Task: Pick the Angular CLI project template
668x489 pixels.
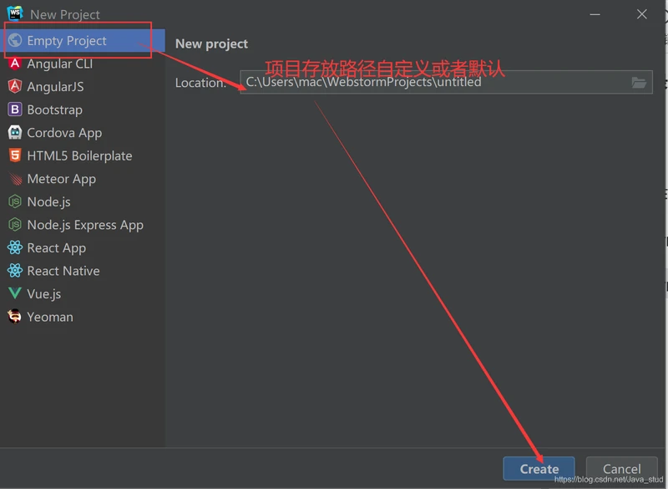Action: [59, 64]
